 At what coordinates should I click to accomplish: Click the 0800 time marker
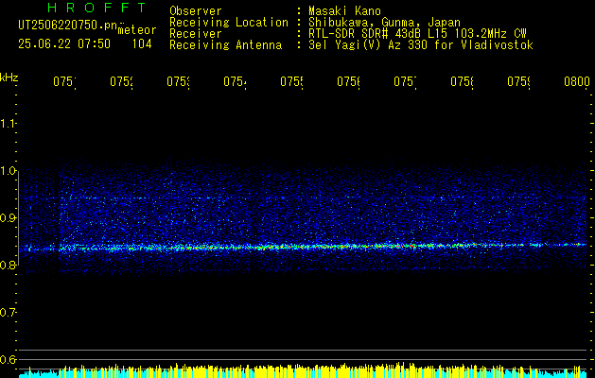577,82
